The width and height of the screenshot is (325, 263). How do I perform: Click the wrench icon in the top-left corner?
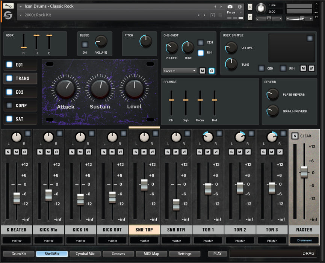(x=8, y=6)
